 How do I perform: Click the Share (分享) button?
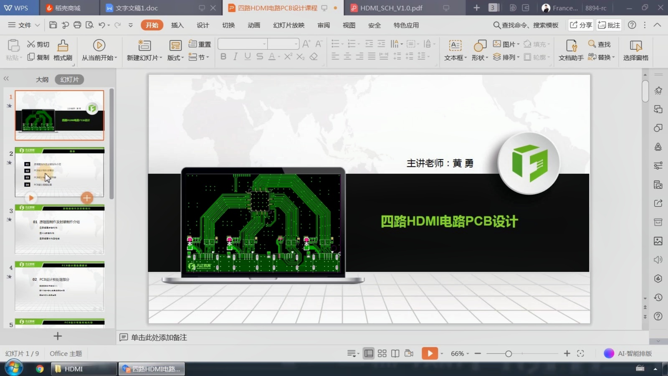[x=581, y=25]
